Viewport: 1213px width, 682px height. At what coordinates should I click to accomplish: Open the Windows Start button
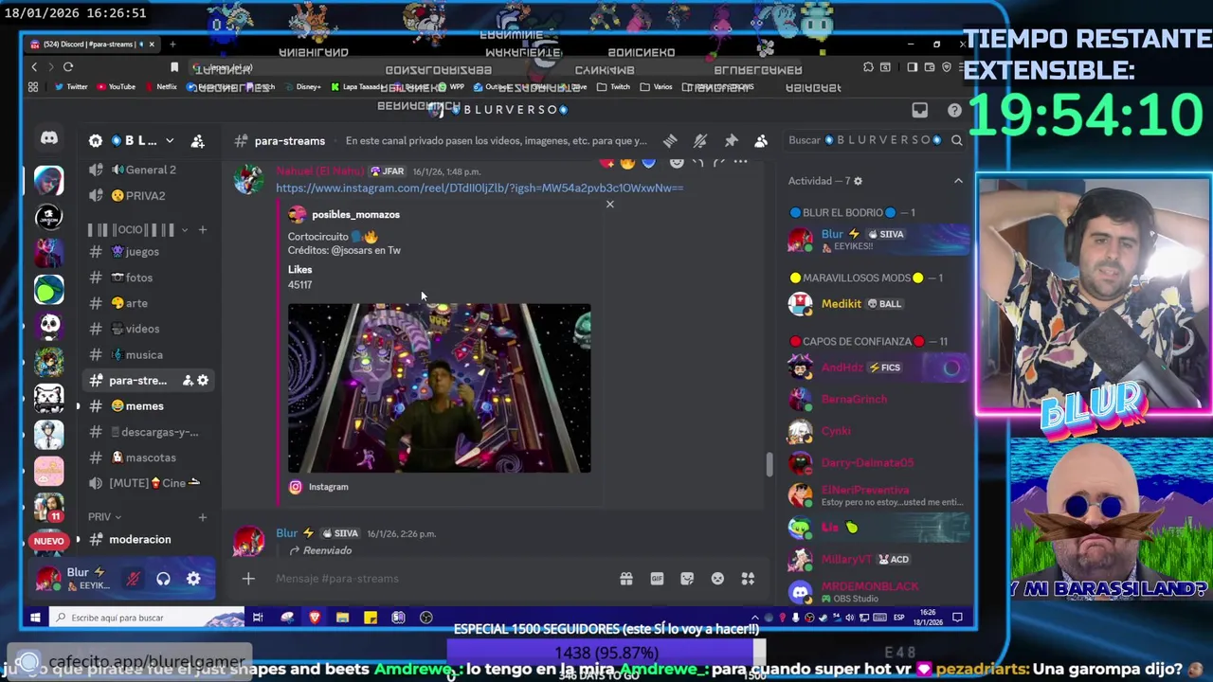(34, 618)
